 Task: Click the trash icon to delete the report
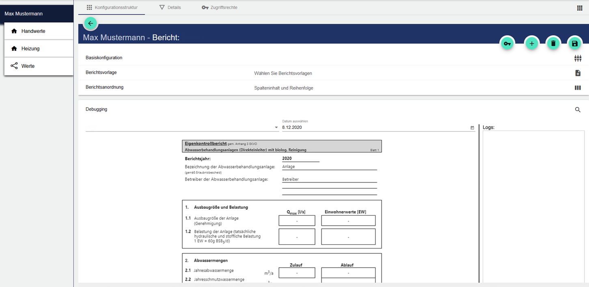[553, 43]
